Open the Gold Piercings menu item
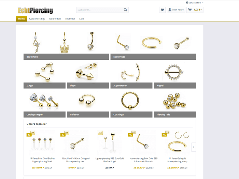 [x=37, y=19]
